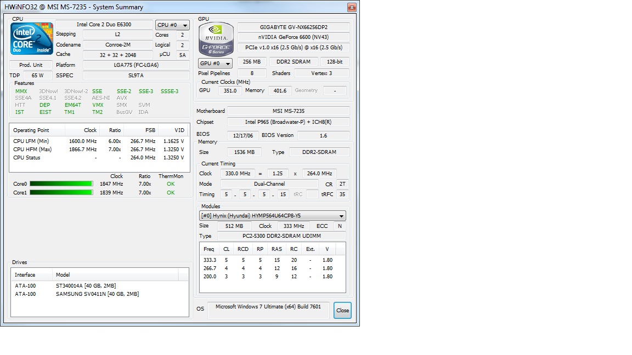Image resolution: width=632 pixels, height=355 pixels.
Task: Click the command rate 2T field
Action: coord(342,184)
